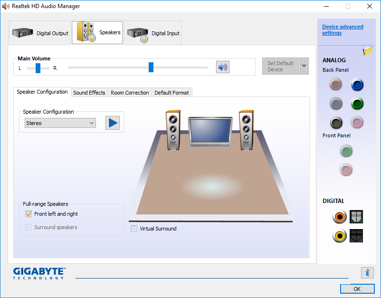Click the L/R balance slider handle
The height and width of the screenshot is (298, 381).
(x=38, y=68)
